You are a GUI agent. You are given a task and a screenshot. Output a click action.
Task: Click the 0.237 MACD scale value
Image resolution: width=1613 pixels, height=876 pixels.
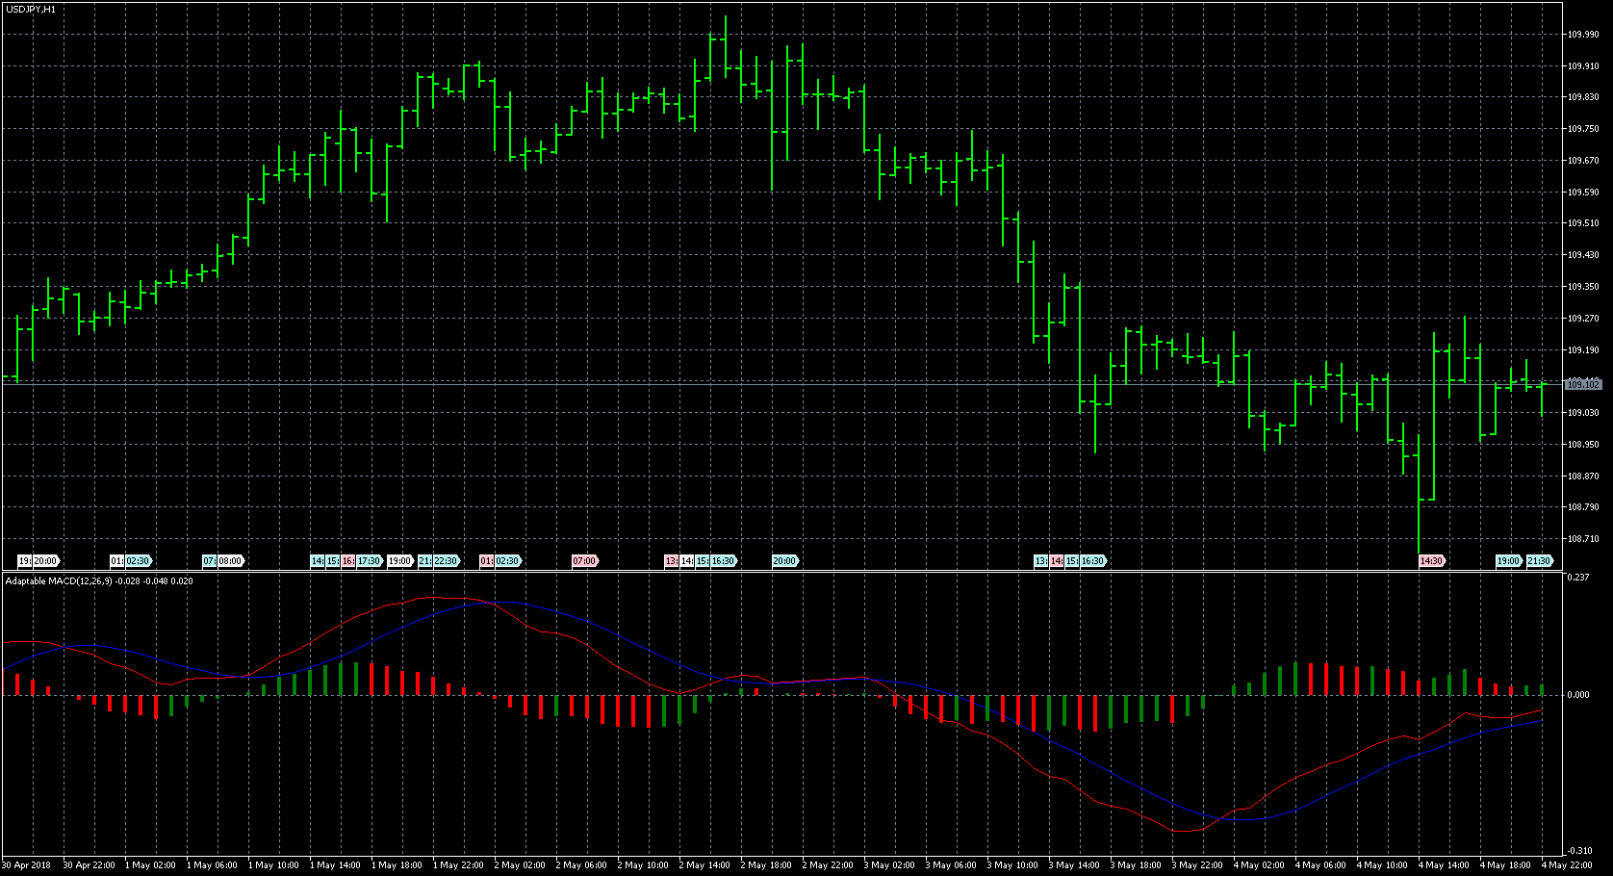1578,578
